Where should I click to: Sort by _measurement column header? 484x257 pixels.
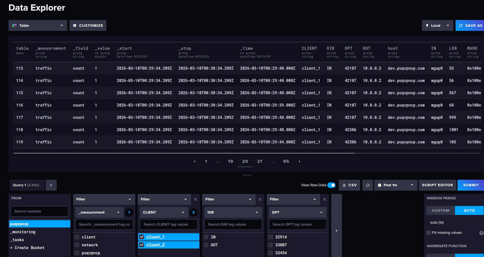click(51, 48)
